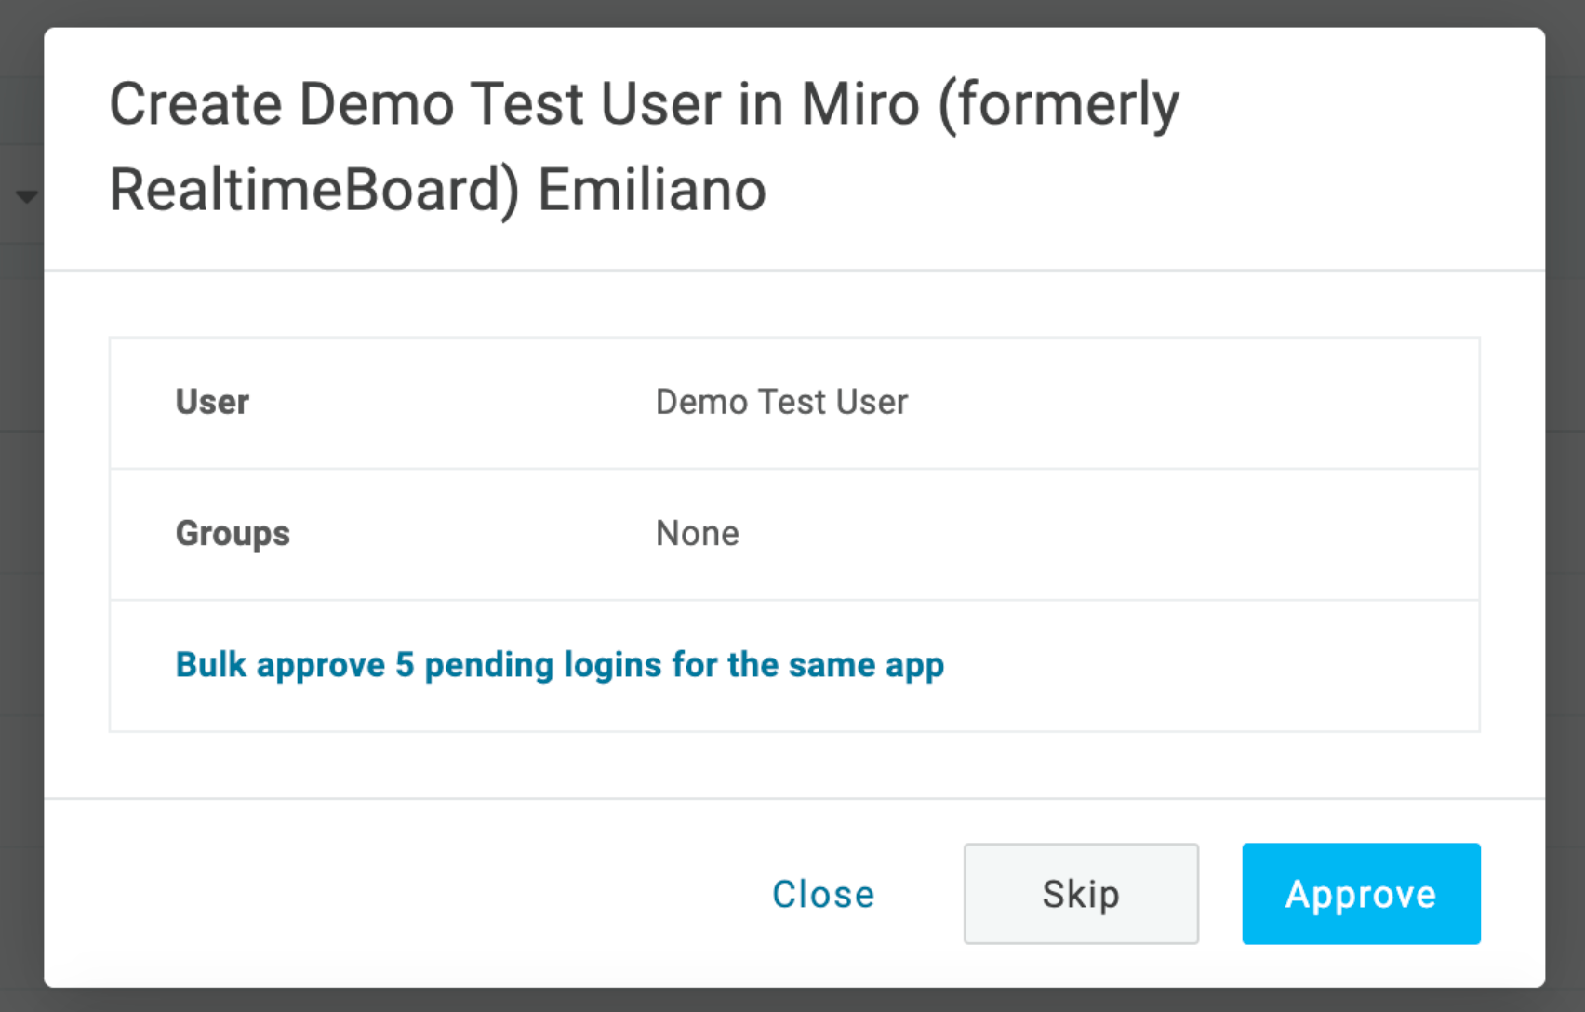Click the word Miro in the title
1585x1012 pixels.
tap(859, 104)
